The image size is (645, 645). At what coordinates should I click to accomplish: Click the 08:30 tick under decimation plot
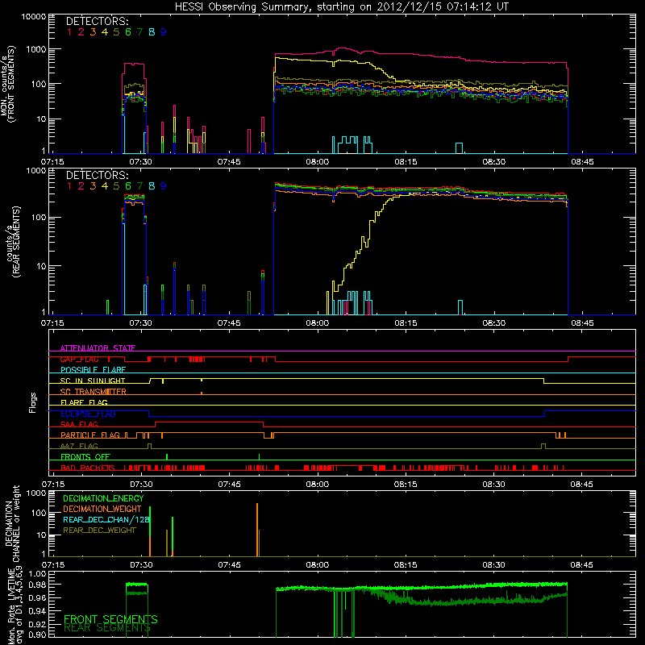pos(493,565)
